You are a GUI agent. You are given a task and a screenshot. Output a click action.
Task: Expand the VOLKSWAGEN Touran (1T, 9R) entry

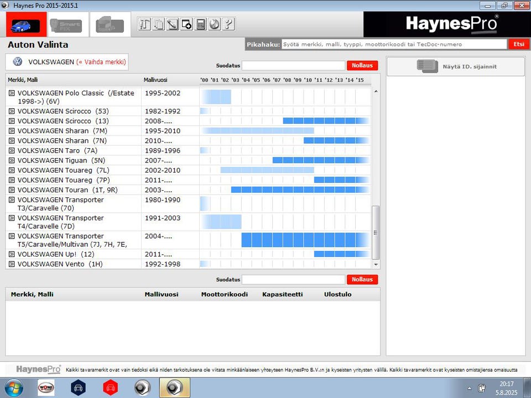click(x=12, y=190)
